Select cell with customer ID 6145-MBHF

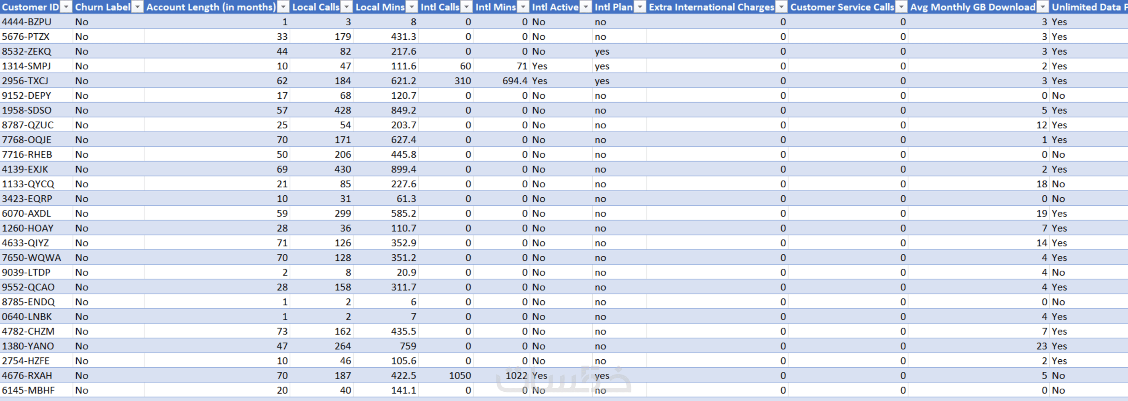[x=37, y=390]
